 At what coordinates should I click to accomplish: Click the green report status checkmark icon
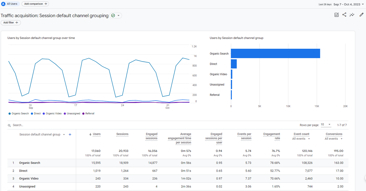tap(113, 16)
